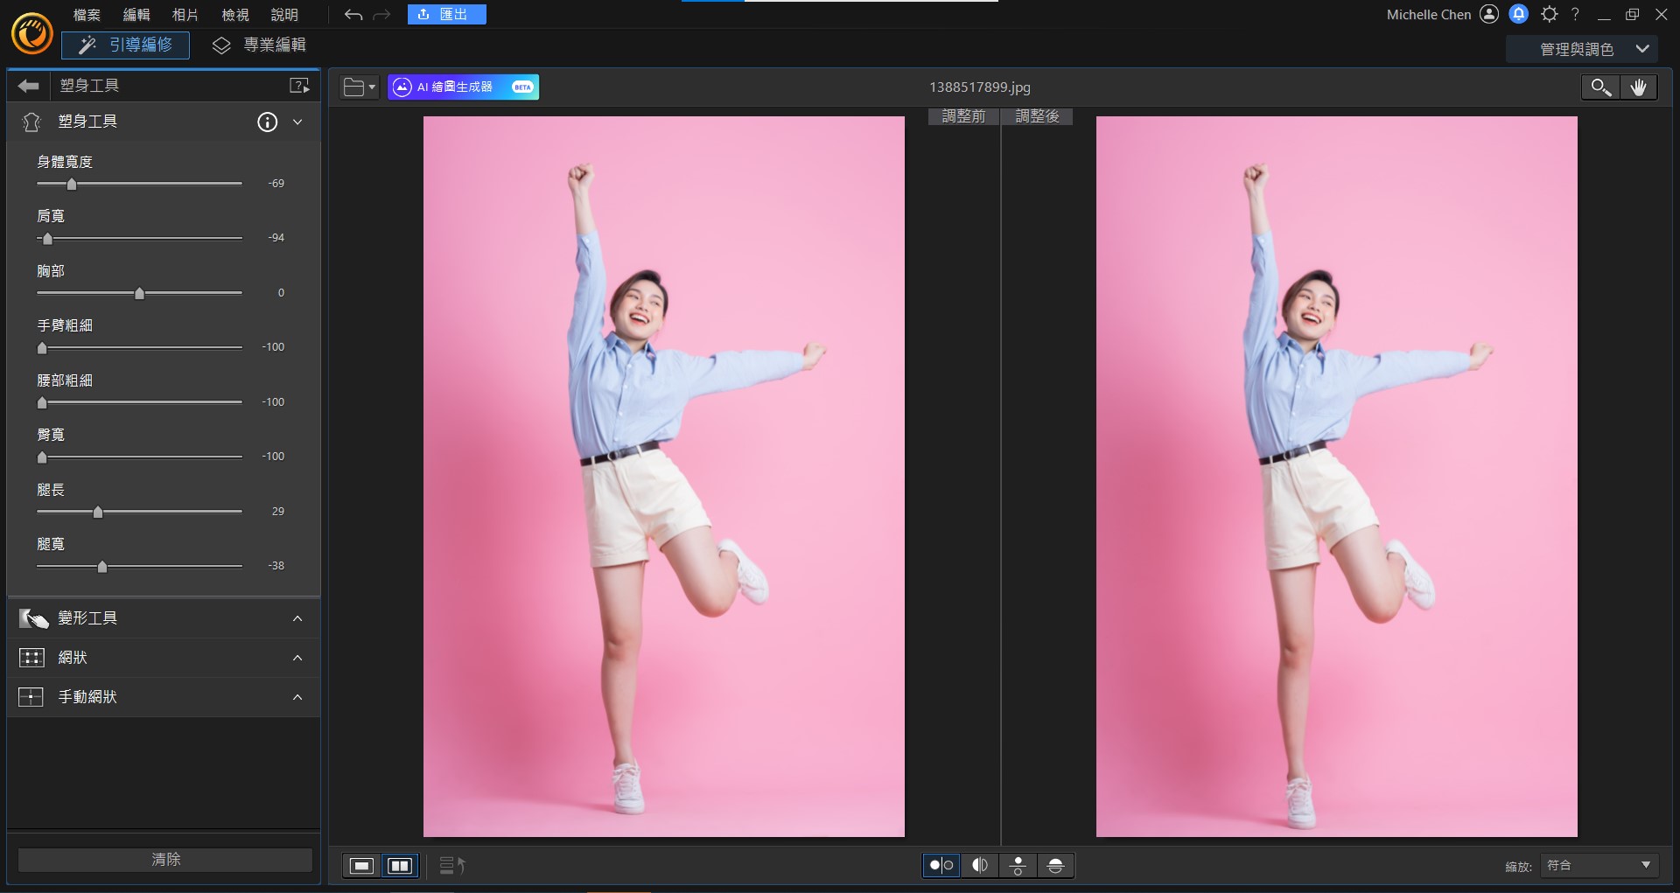
Task: Open settings gear icon
Action: tap(1549, 14)
